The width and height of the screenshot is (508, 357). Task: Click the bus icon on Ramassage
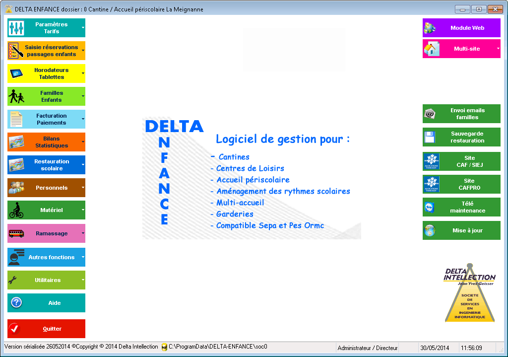click(x=16, y=233)
